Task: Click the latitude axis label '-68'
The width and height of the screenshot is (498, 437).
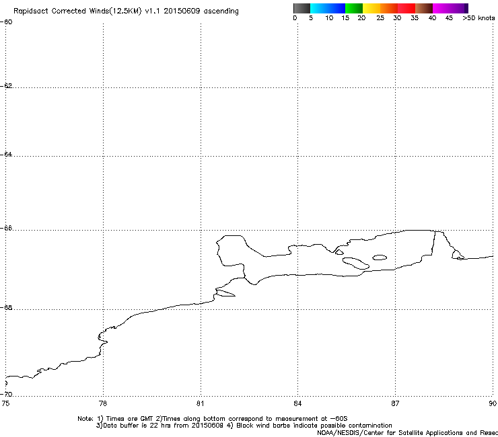Action: coord(6,307)
